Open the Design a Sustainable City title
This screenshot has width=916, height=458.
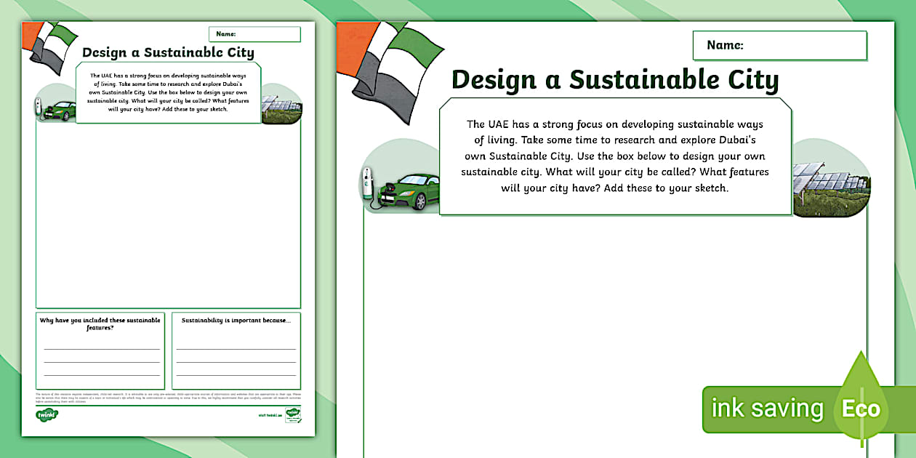614,80
